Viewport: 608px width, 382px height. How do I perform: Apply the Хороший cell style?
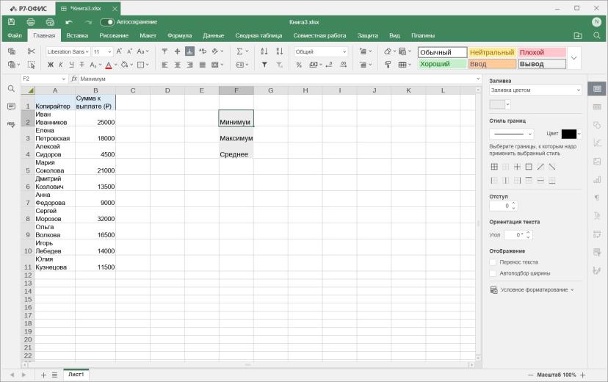tap(442, 64)
